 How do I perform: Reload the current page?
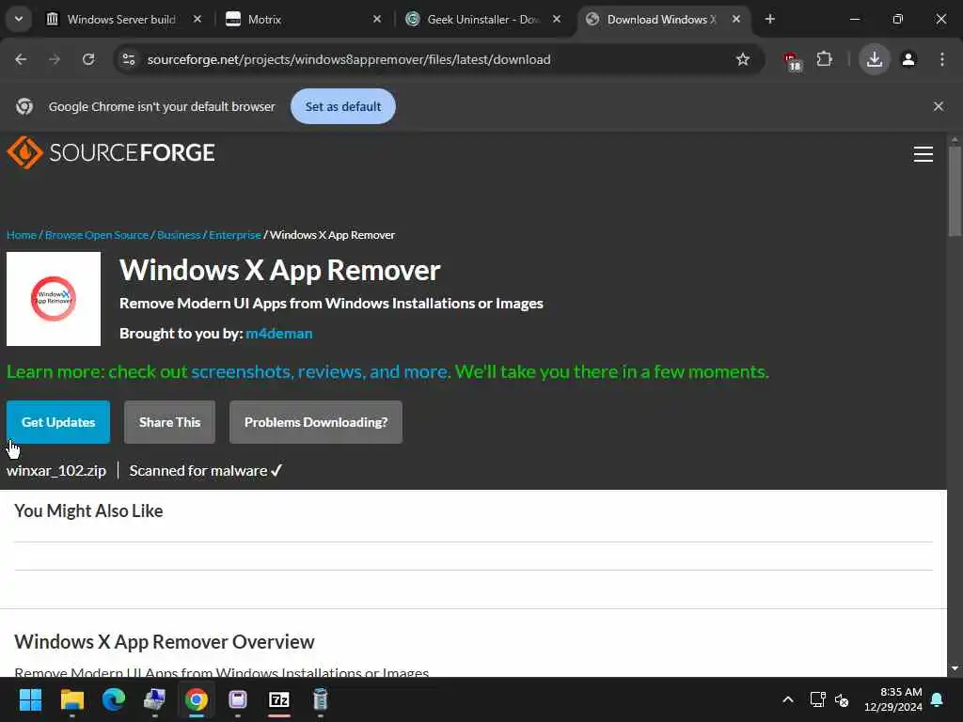pos(88,59)
